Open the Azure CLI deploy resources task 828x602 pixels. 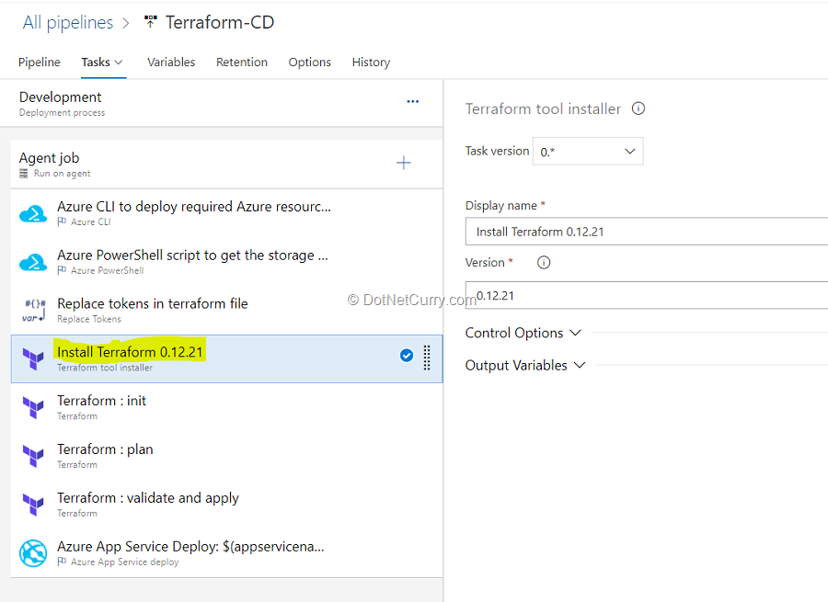(x=226, y=213)
